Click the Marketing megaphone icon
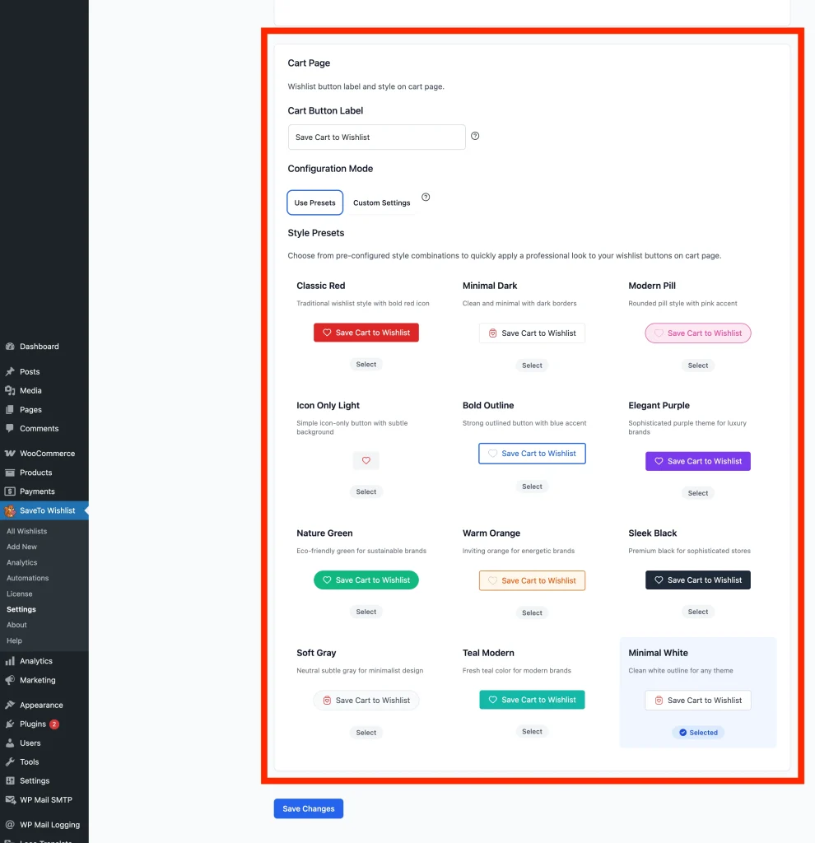 [x=10, y=680]
